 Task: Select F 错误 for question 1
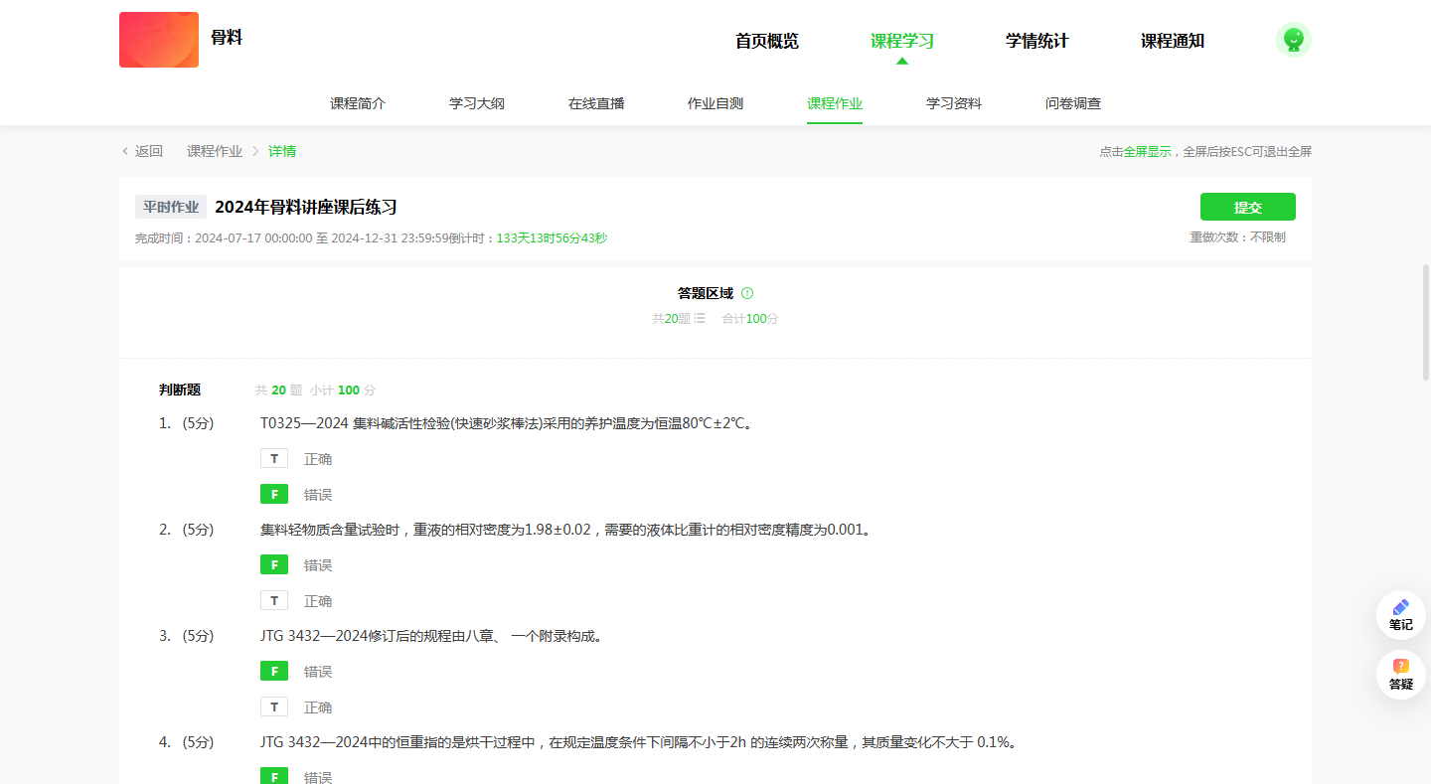pos(274,495)
